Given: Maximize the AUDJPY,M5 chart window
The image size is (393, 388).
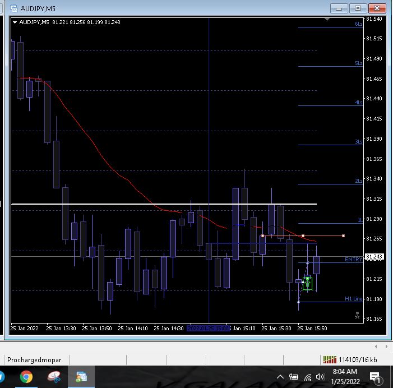Looking at the screenshot, I should (x=358, y=8).
